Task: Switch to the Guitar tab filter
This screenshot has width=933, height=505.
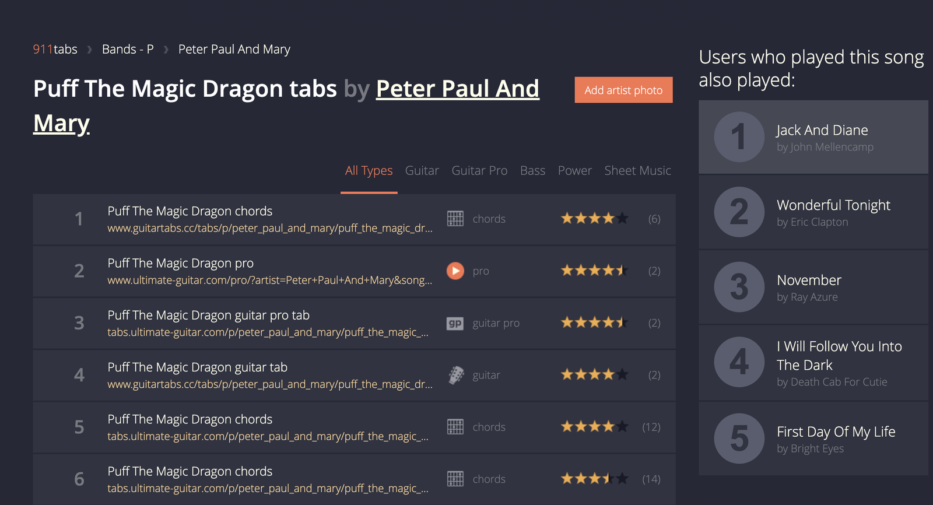Action: (422, 171)
